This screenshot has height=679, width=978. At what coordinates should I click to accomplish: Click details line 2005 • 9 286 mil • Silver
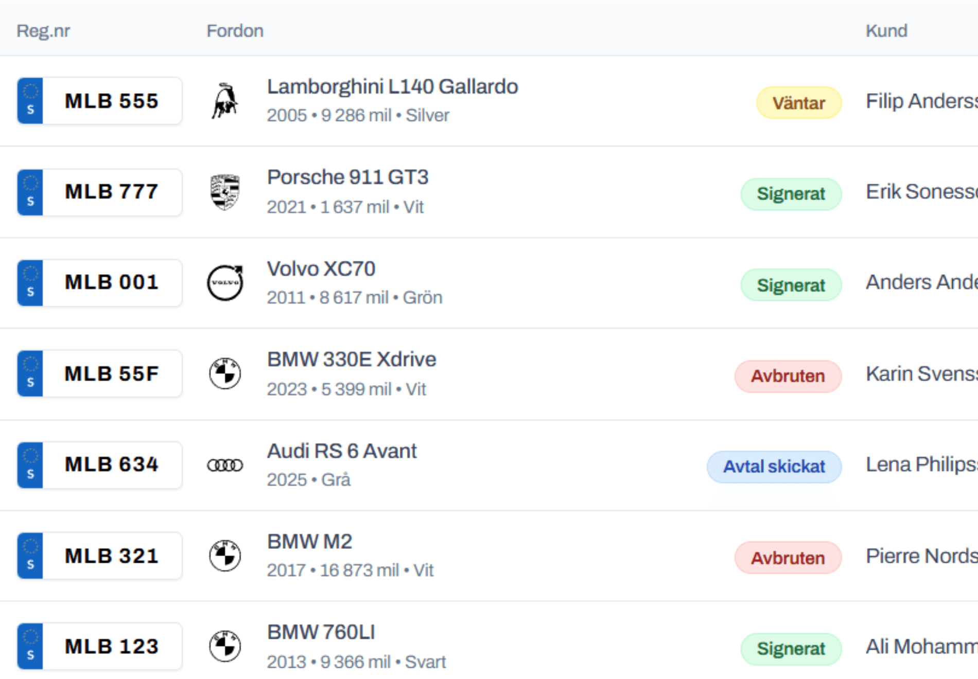(x=358, y=115)
